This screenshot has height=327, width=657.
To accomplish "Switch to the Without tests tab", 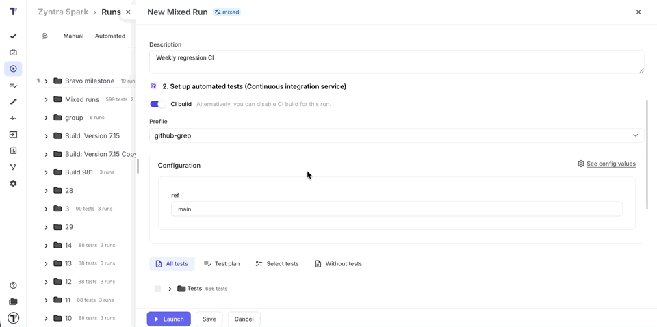I will pyautogui.click(x=338, y=263).
